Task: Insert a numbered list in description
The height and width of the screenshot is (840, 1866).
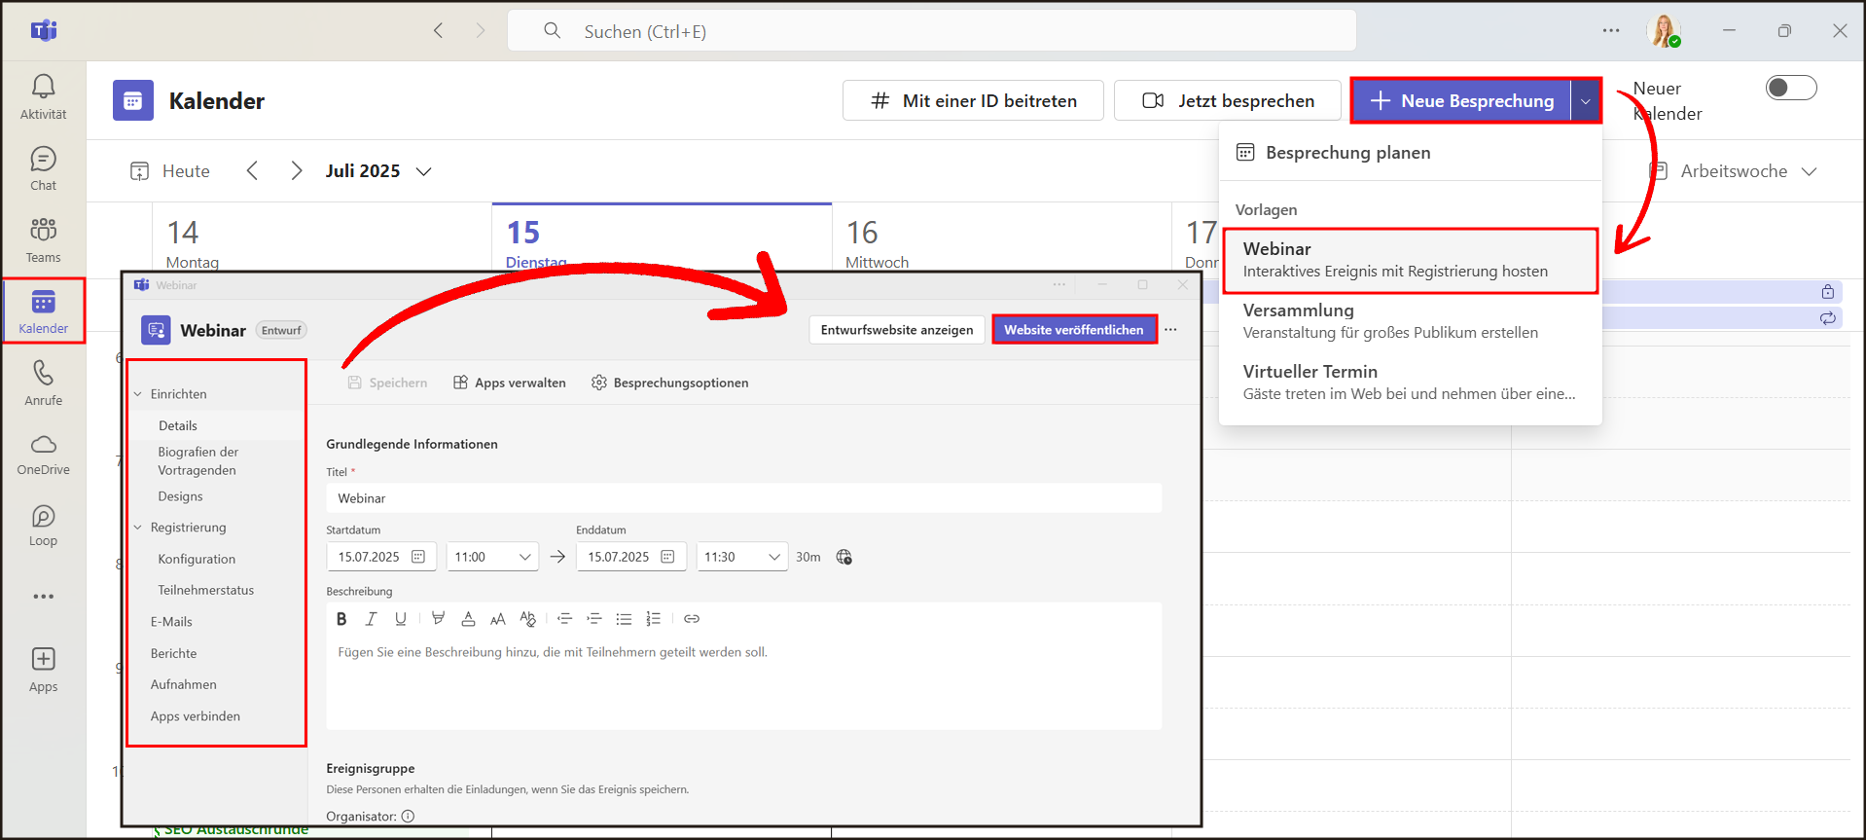Action: (654, 619)
